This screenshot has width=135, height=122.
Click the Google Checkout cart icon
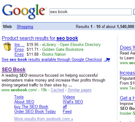tap(107, 60)
